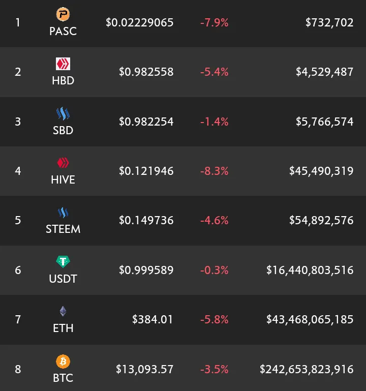Click BTC market cap $242,653,823,916
366x391 pixels.
click(307, 369)
